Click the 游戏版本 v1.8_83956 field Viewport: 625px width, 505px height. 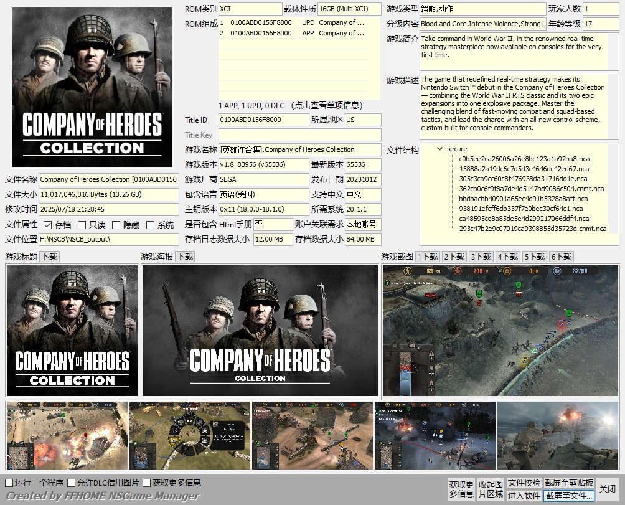263,164
